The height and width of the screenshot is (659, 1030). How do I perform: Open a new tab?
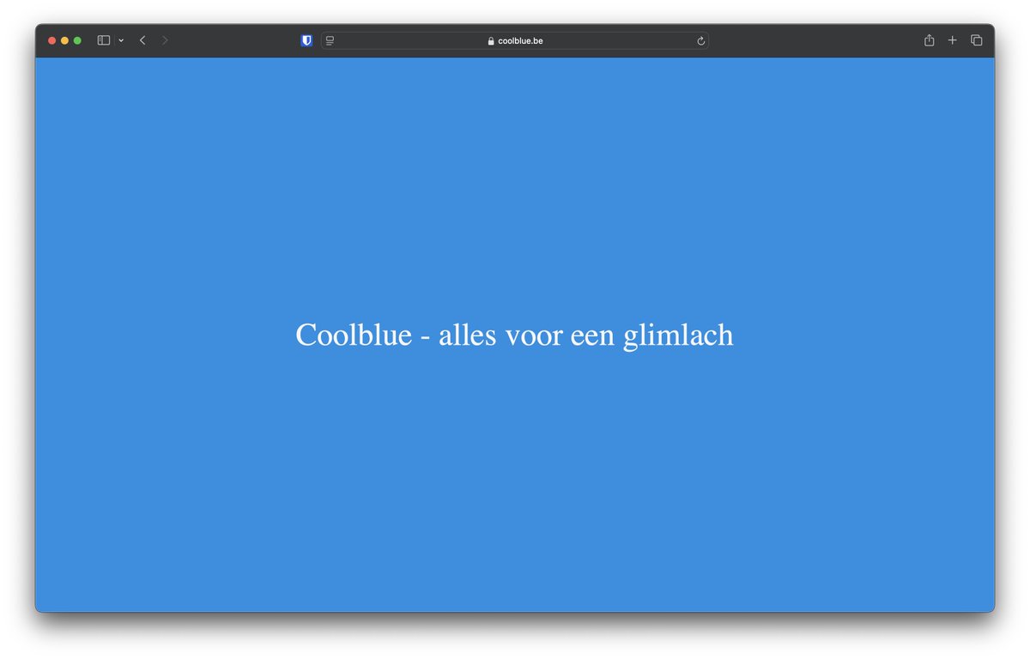(952, 40)
